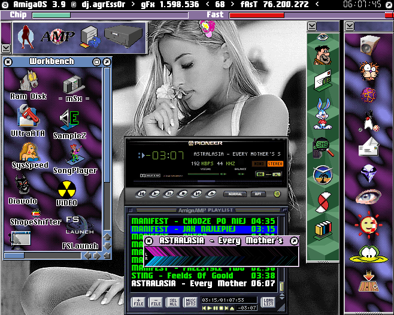The width and height of the screenshot is (394, 315).
Task: Toggle the NORMAL play mode button
Action: 235,194
